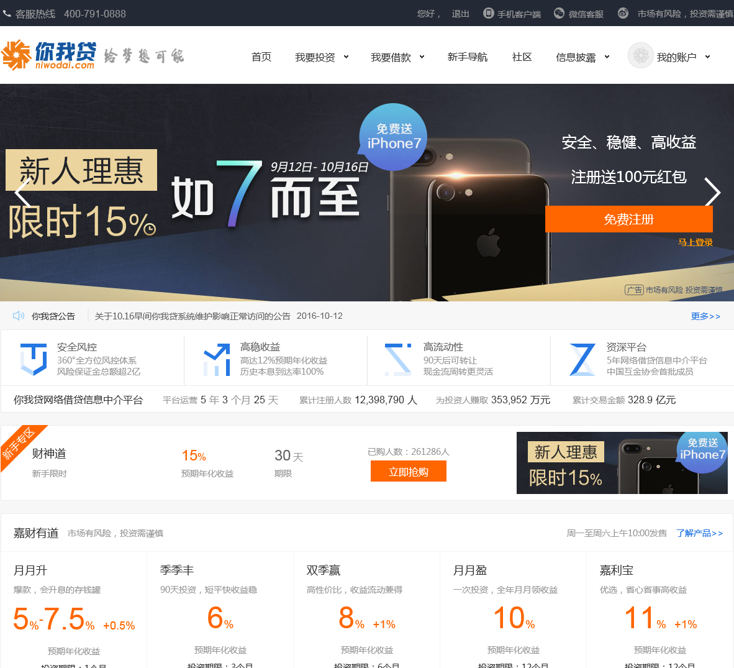Click the 手机客户端 link text
734x668 pixels.
tap(519, 14)
